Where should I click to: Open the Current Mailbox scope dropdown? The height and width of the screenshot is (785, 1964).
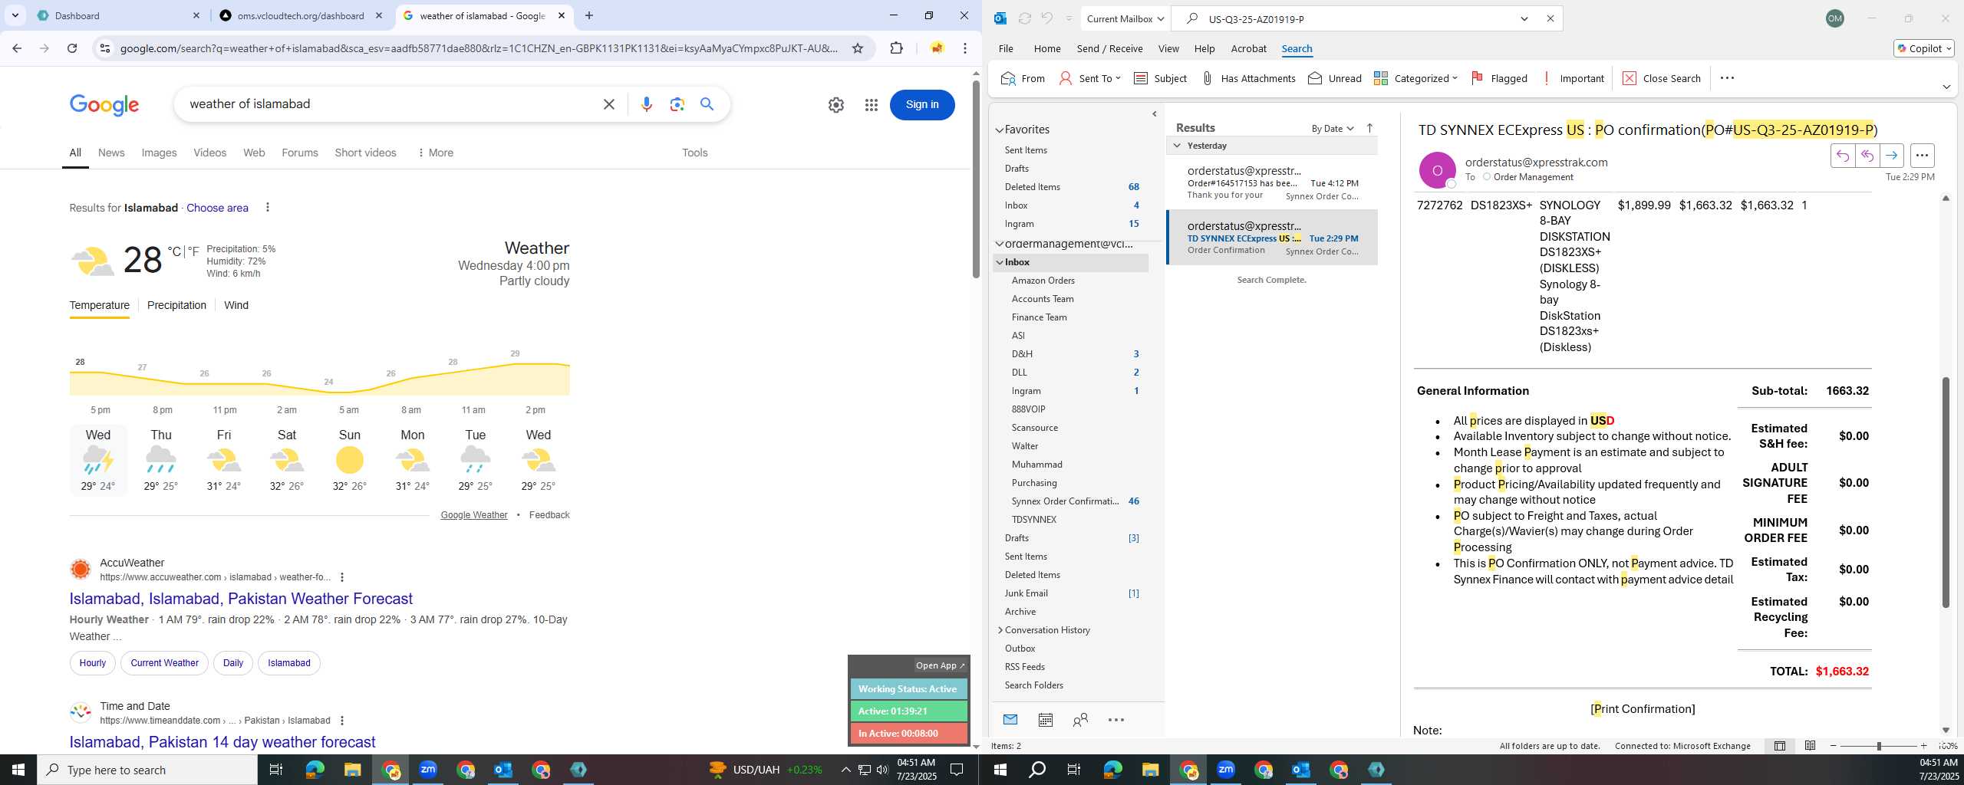point(1125,18)
